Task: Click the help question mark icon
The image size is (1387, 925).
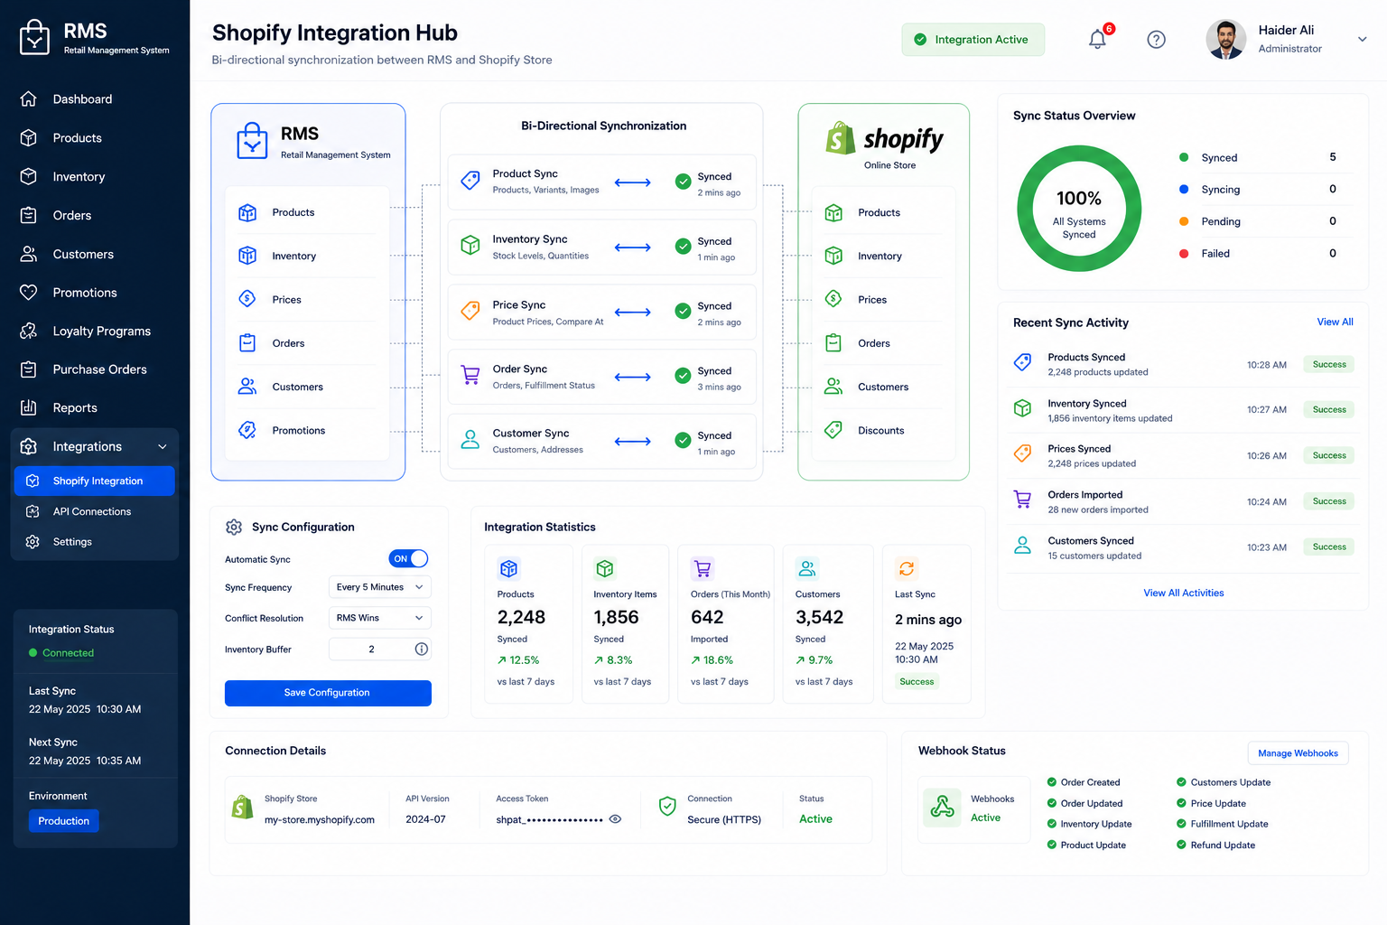Action: (1156, 40)
